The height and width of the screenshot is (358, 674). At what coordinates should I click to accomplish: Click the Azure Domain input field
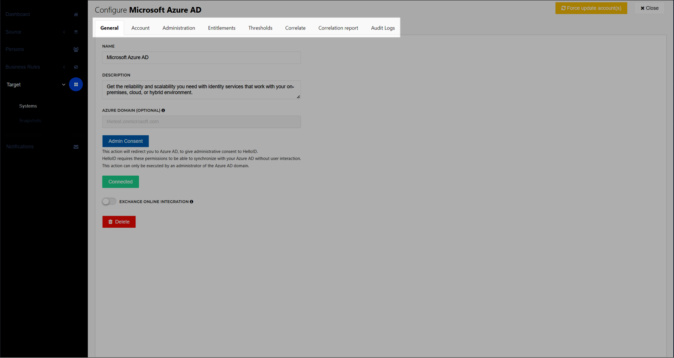[201, 122]
